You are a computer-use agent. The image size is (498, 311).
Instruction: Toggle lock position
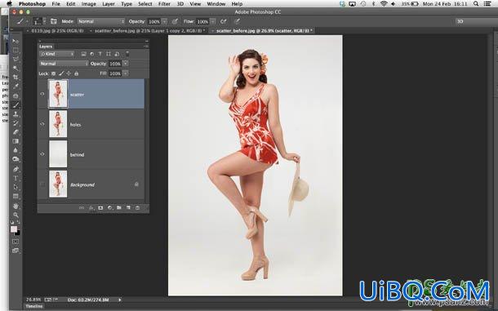(x=69, y=73)
